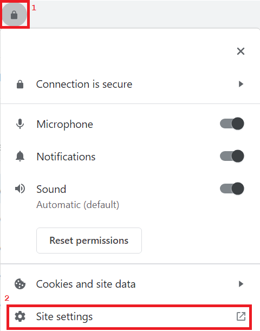Image resolution: width=260 pixels, height=331 pixels.
Task: Click the Microphone label
Action: 65,124
